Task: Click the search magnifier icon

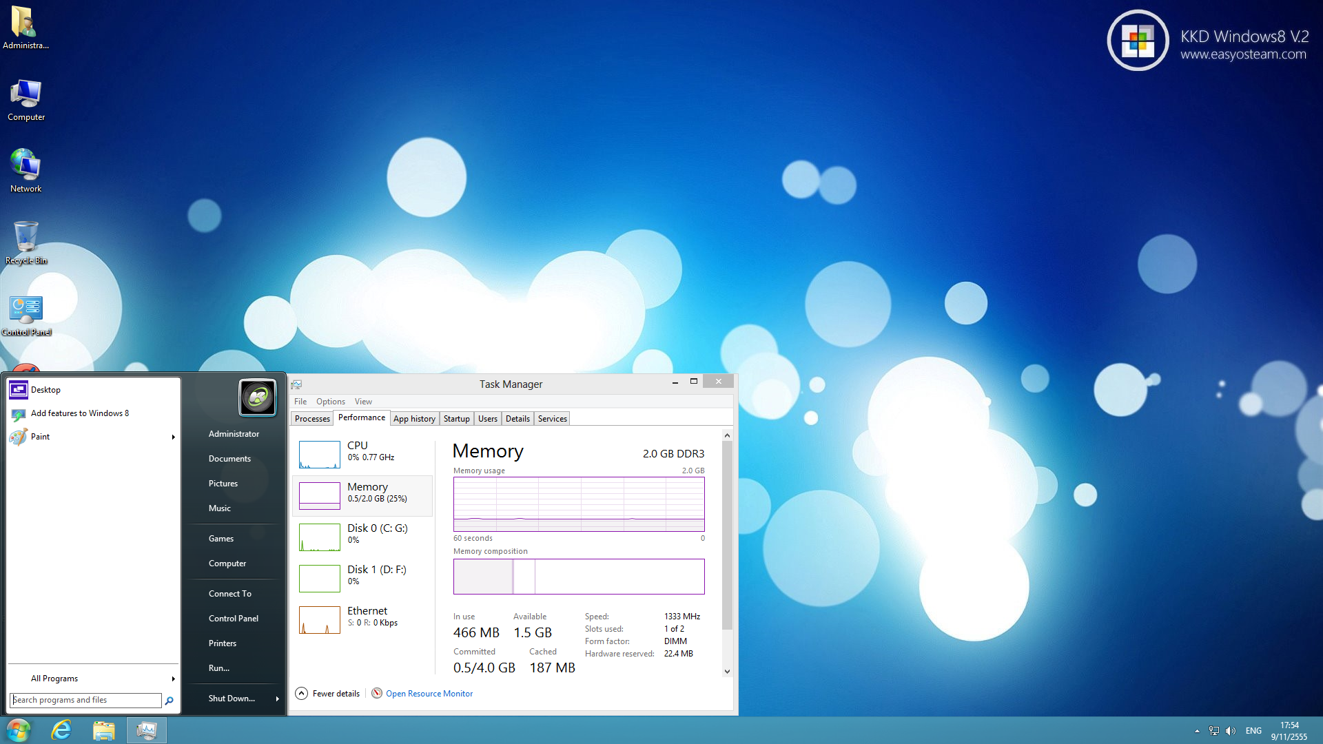Action: tap(169, 701)
